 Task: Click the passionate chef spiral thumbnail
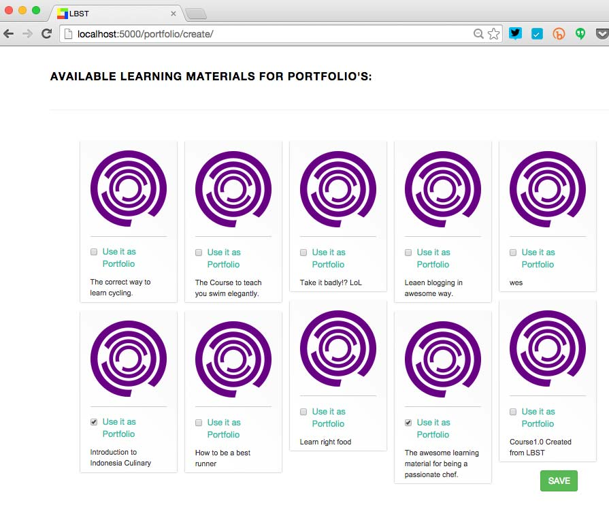(x=443, y=359)
